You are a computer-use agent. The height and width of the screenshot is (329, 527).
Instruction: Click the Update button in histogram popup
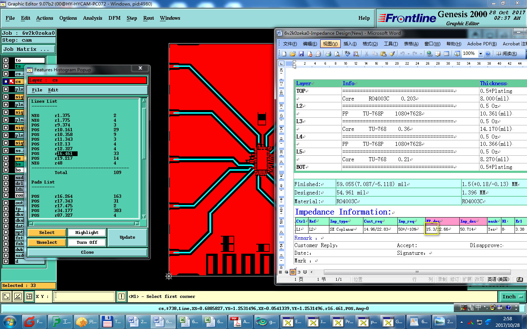[127, 237]
